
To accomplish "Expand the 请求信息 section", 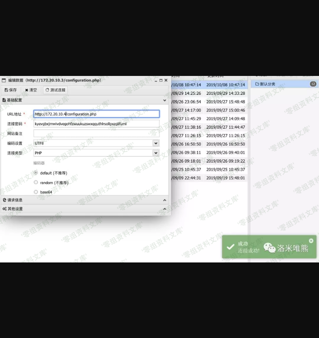I will (164, 200).
